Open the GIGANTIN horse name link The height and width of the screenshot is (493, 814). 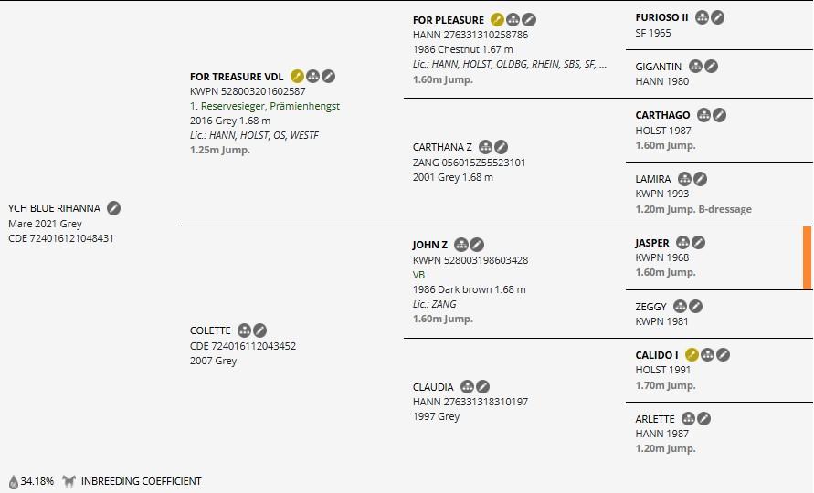[x=659, y=67]
